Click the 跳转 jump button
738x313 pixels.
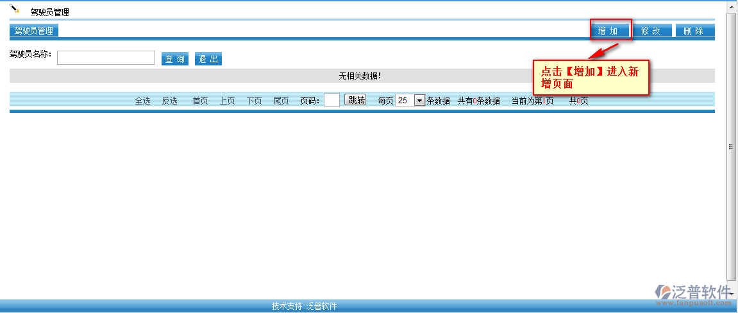[x=355, y=100]
